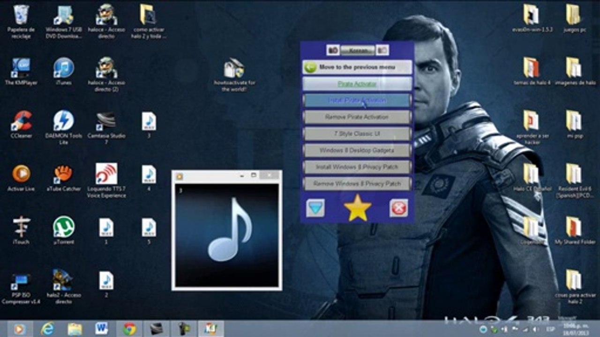Launch aTube Catcher from the desktop
600x337 pixels.
64,178
